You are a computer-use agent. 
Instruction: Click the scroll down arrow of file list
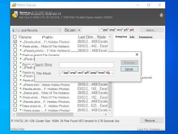coord(110,110)
